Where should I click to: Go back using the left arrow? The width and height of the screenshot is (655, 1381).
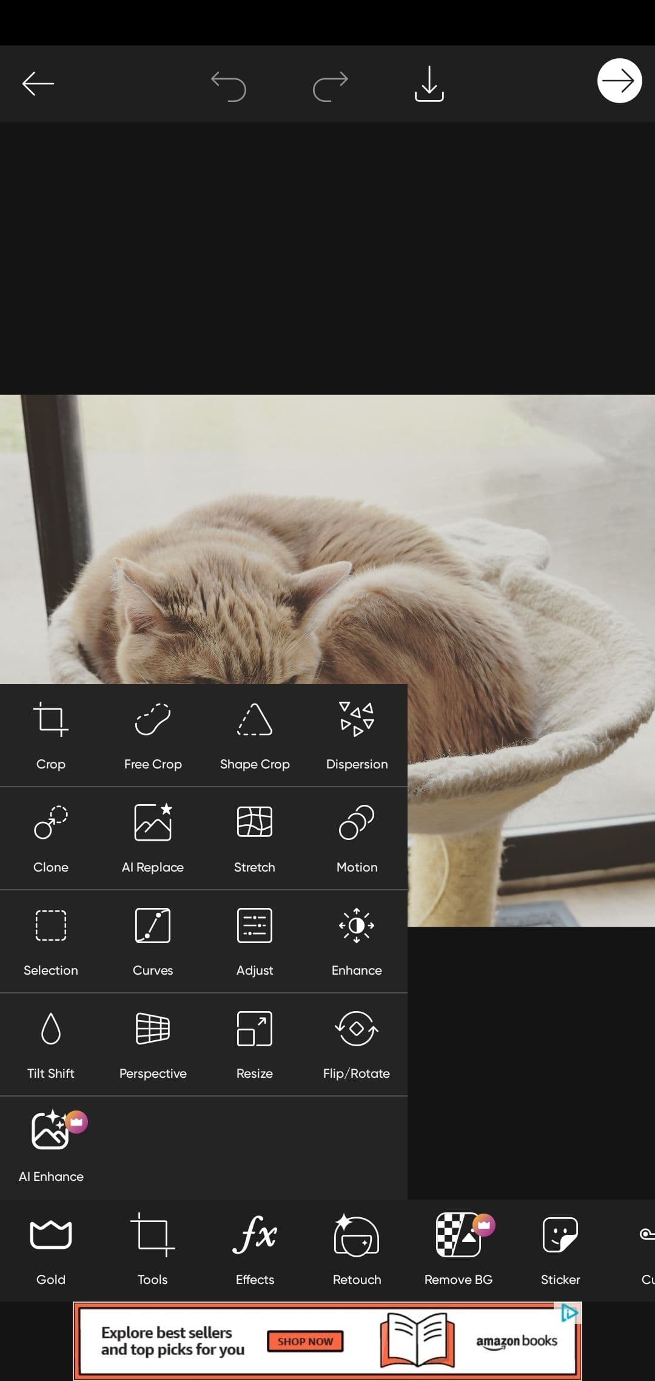(38, 84)
